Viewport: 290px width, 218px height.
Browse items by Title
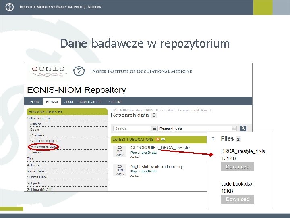30,159
